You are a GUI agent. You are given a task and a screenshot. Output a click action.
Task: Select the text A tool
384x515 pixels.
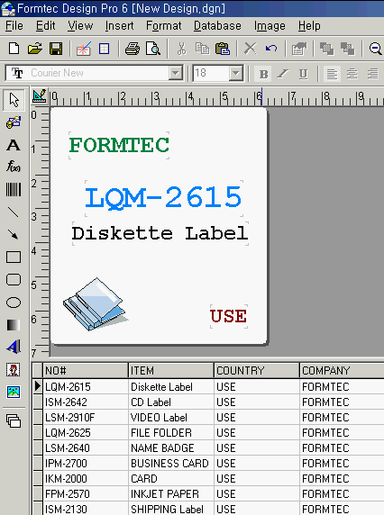point(14,145)
